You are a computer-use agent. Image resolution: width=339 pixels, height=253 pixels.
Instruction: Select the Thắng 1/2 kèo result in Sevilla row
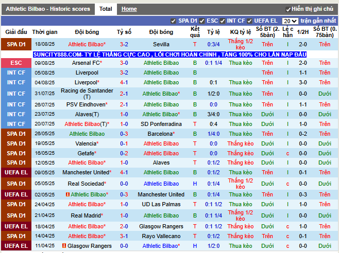click(241, 44)
